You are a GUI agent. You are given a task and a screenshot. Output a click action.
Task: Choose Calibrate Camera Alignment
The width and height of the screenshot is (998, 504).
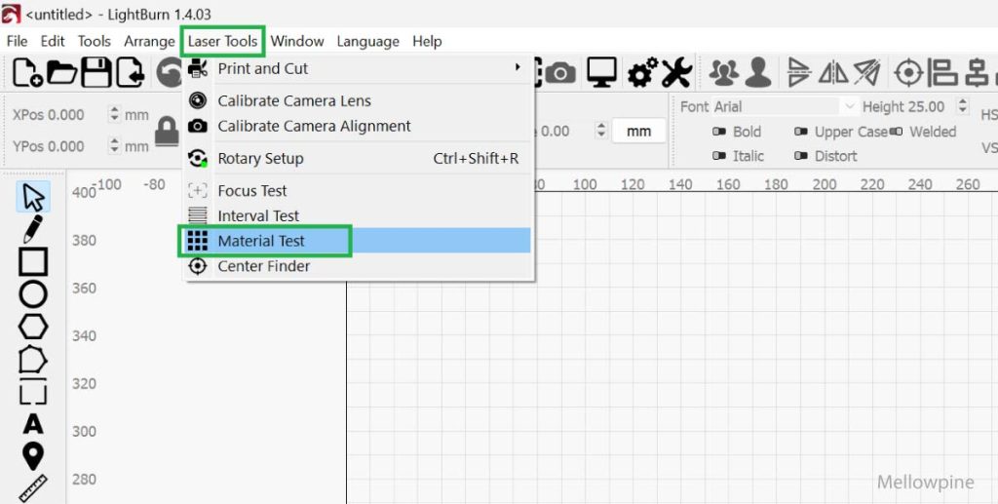pos(359,126)
